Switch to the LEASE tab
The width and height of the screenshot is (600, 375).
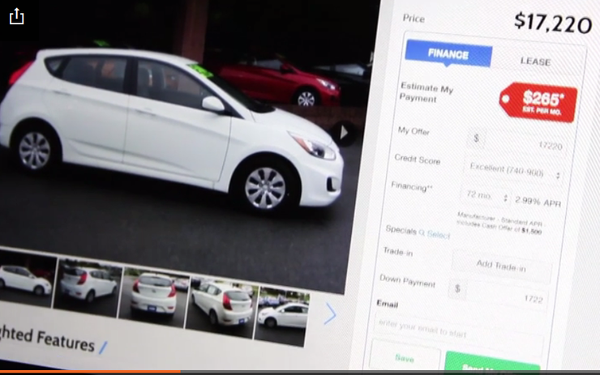[x=535, y=62]
